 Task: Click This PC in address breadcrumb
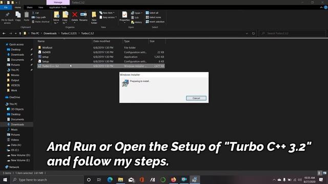pyautogui.click(x=35, y=33)
